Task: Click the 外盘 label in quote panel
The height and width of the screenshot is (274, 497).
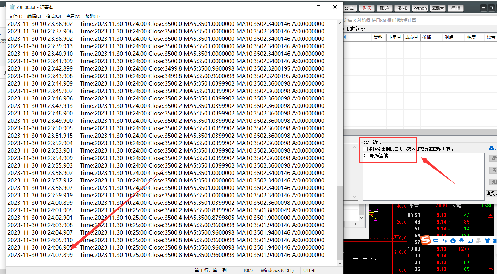Action: (x=414, y=206)
